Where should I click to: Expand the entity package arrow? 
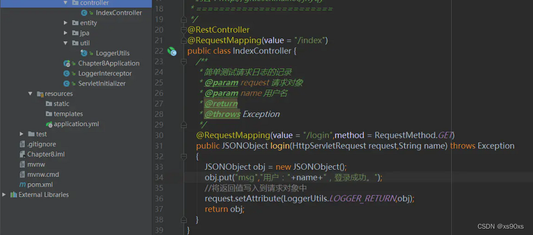click(66, 23)
